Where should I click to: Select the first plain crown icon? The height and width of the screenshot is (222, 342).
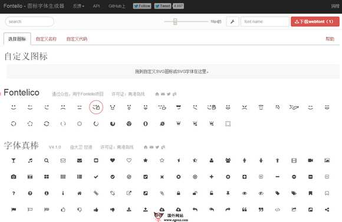179,123
